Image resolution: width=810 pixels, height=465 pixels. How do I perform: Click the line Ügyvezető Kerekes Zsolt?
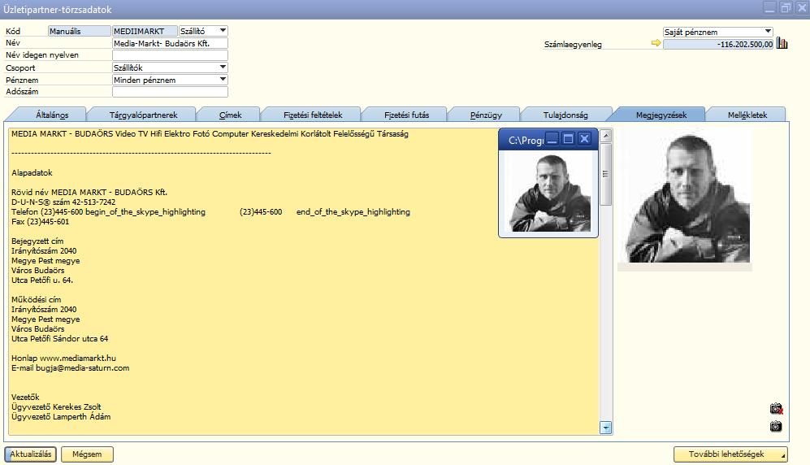(x=56, y=406)
